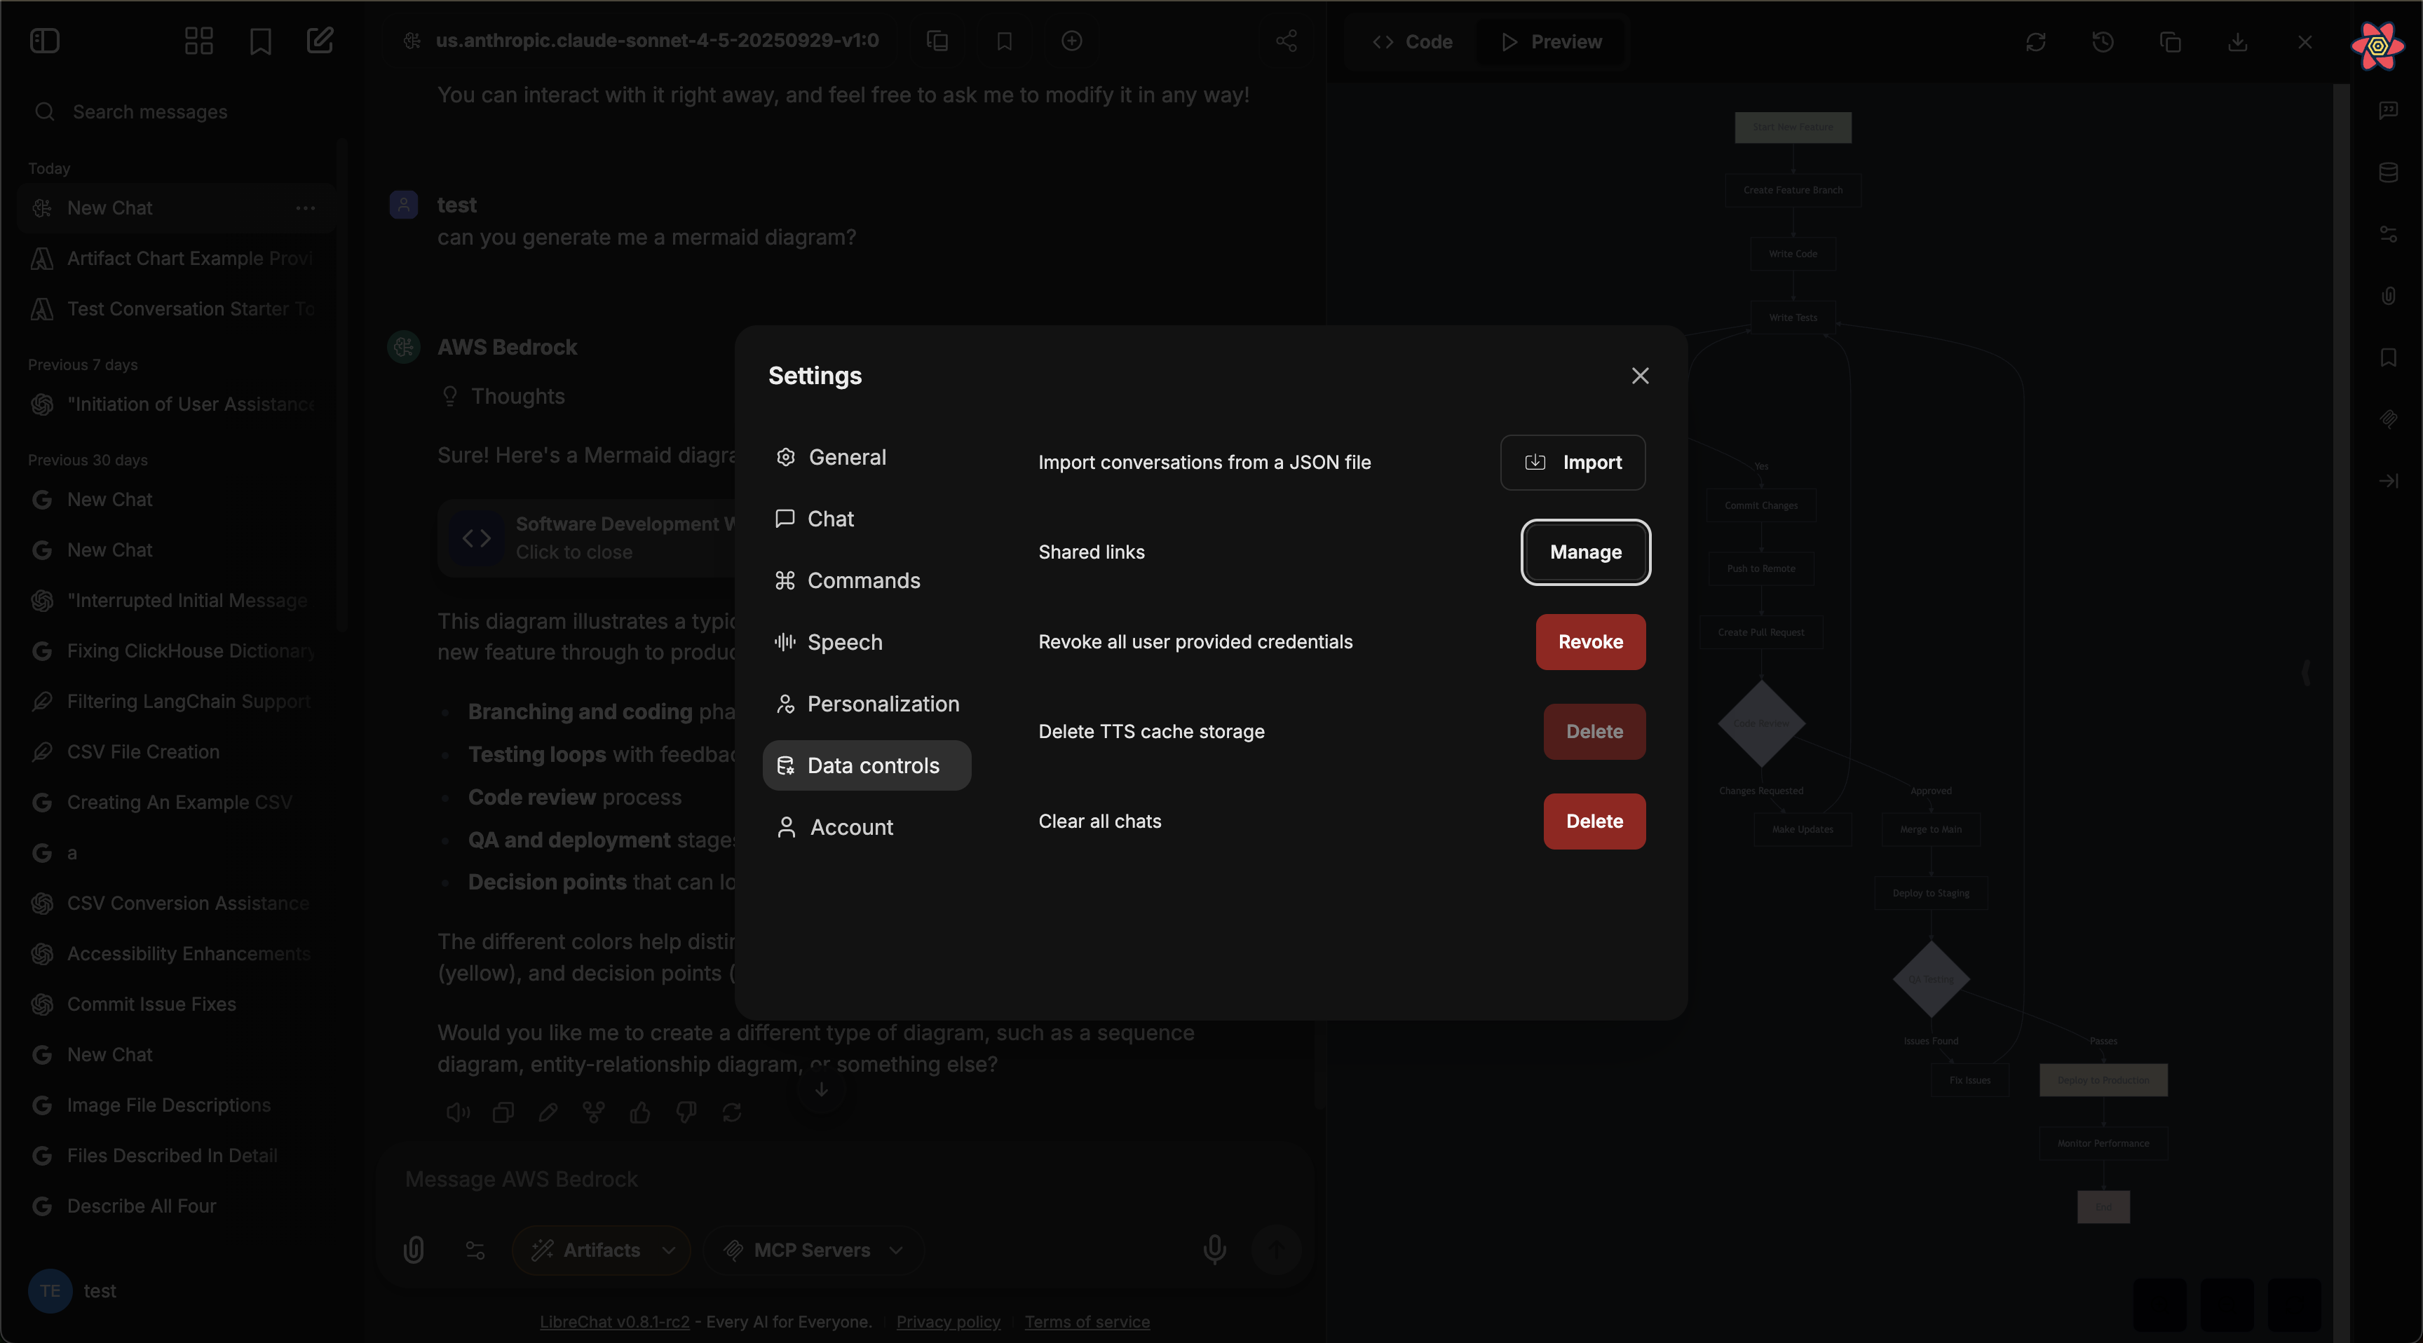Image resolution: width=2423 pixels, height=1343 pixels.
Task: Give a thumbs up to the response
Action: pos(641,1112)
